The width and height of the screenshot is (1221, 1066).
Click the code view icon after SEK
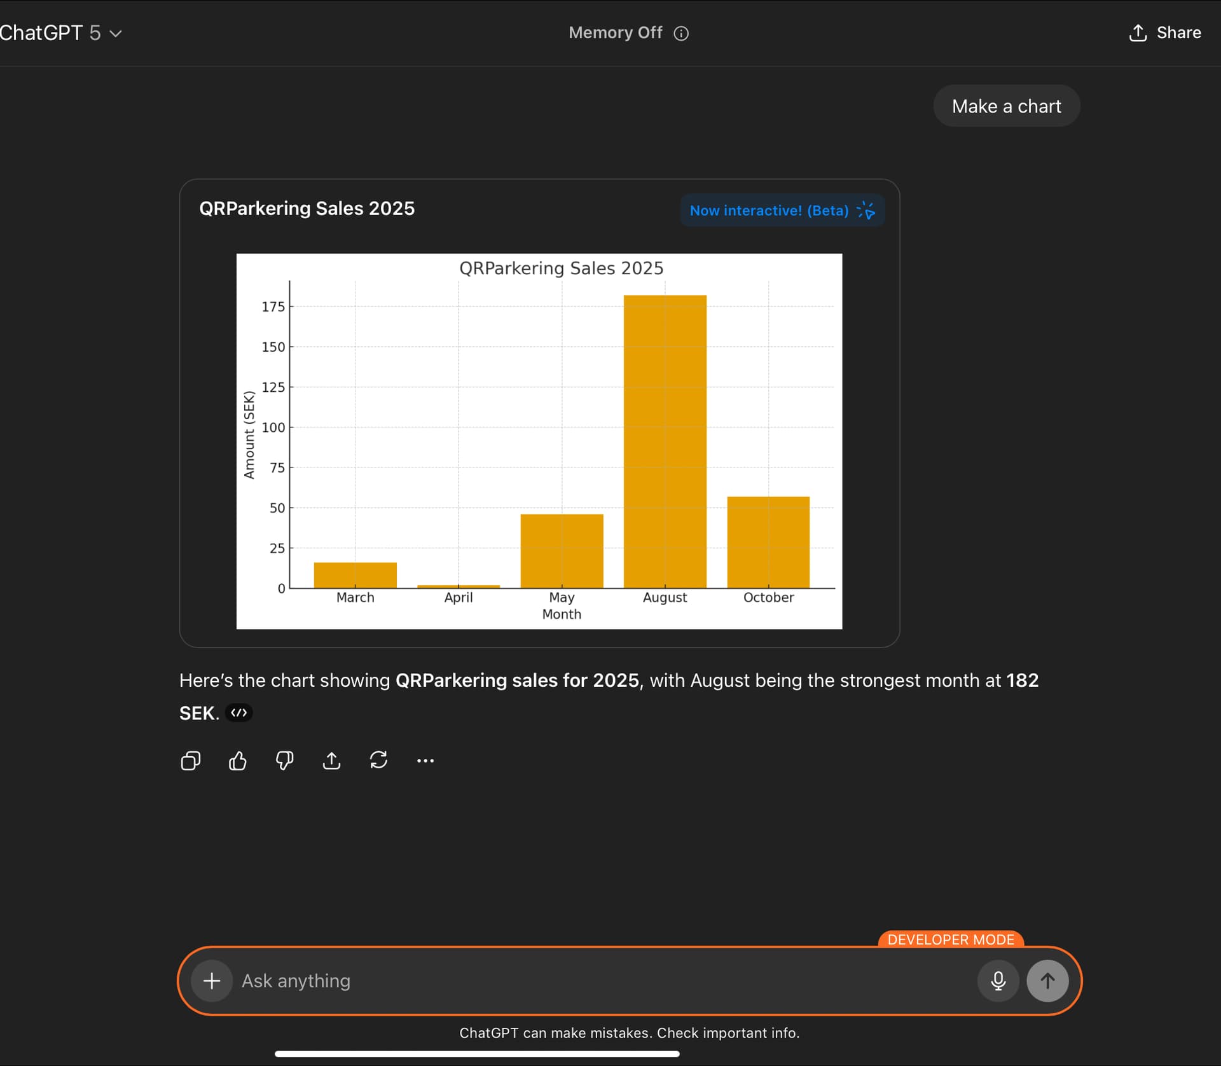[x=238, y=713]
